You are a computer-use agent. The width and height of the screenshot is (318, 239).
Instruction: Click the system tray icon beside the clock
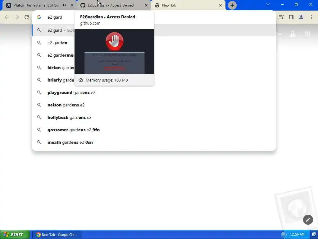314,234
